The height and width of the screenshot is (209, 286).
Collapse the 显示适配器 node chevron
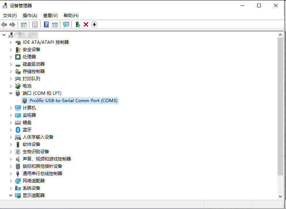11,196
